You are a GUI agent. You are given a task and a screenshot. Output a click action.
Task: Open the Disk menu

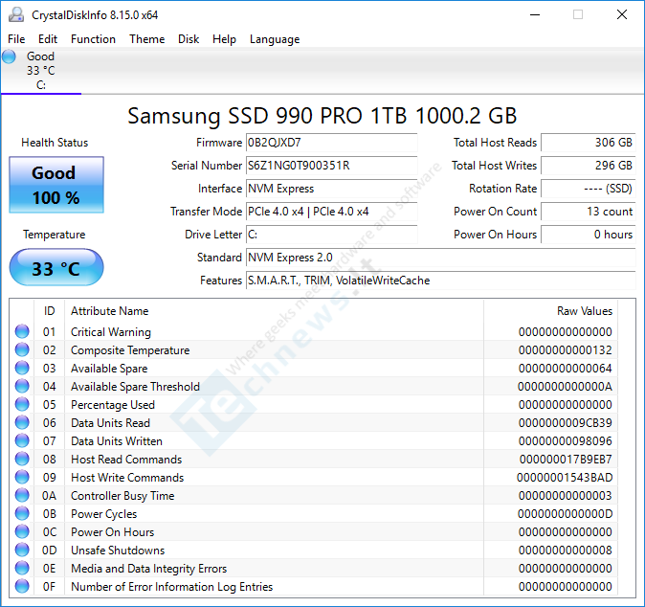(x=189, y=39)
